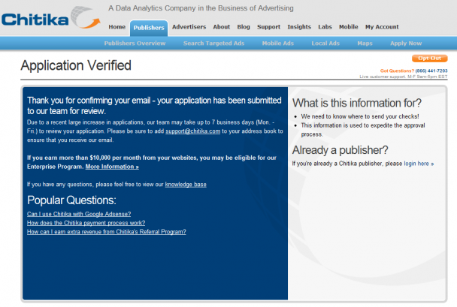This screenshot has width=457, height=307.
Task: Select the Publishers Overview sub-tab
Action: coord(135,44)
